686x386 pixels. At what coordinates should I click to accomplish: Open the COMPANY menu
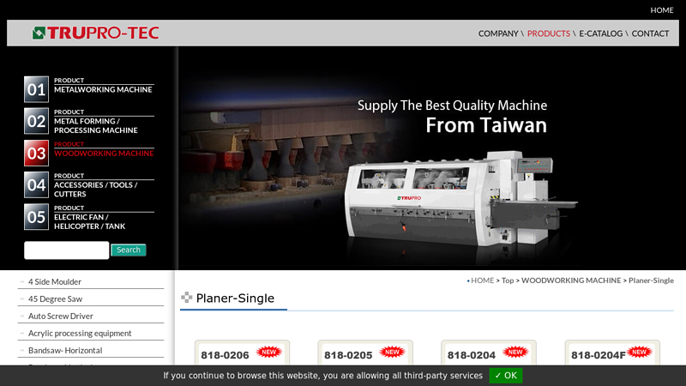498,33
